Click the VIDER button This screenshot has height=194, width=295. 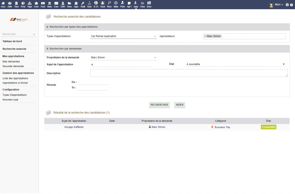tap(179, 105)
